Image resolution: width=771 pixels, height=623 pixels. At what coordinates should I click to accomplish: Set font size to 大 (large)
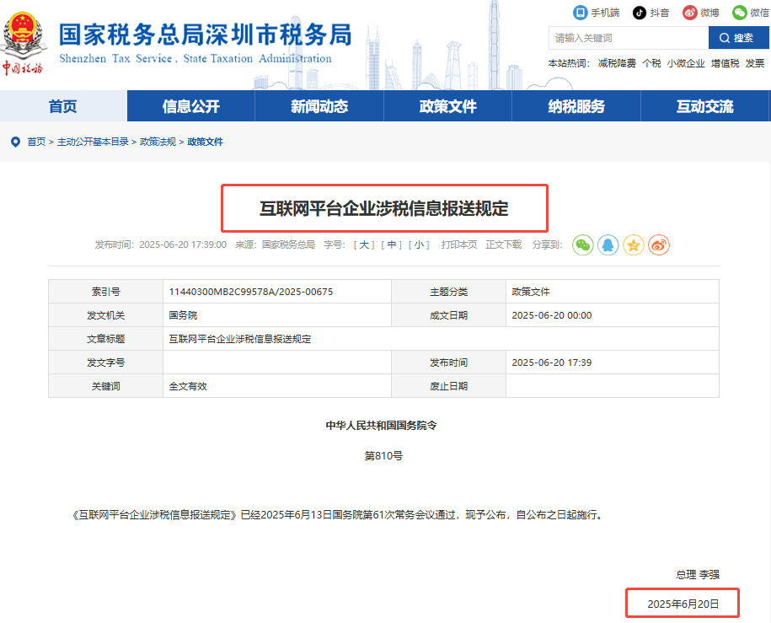(x=365, y=244)
